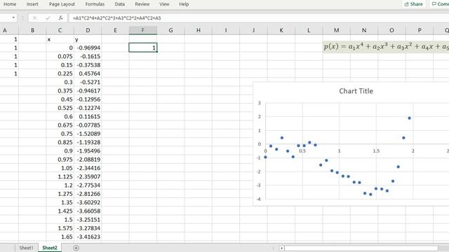Select the Sheet2 tab

pos(50,248)
